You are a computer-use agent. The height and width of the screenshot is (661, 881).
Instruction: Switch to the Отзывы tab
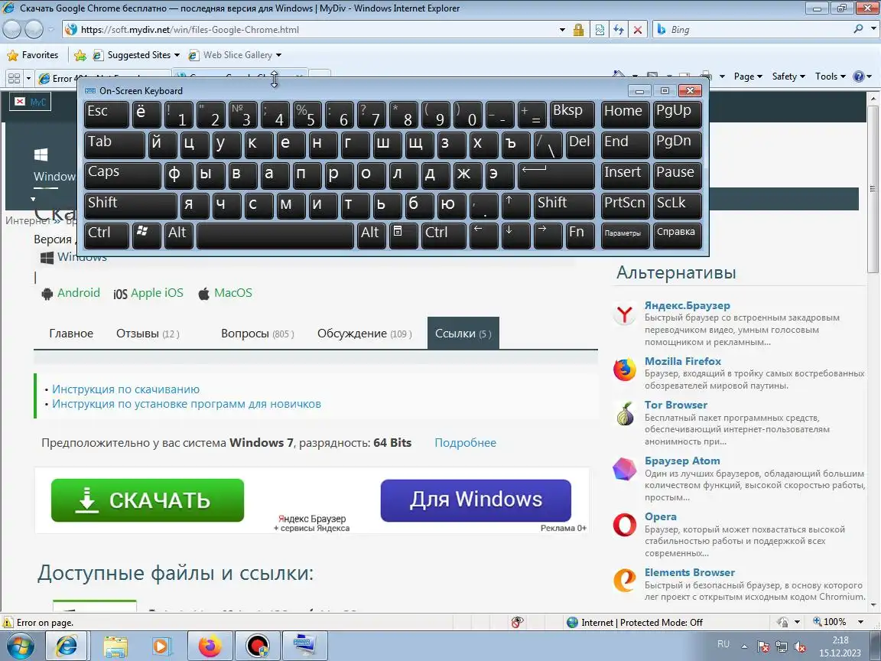[148, 334]
